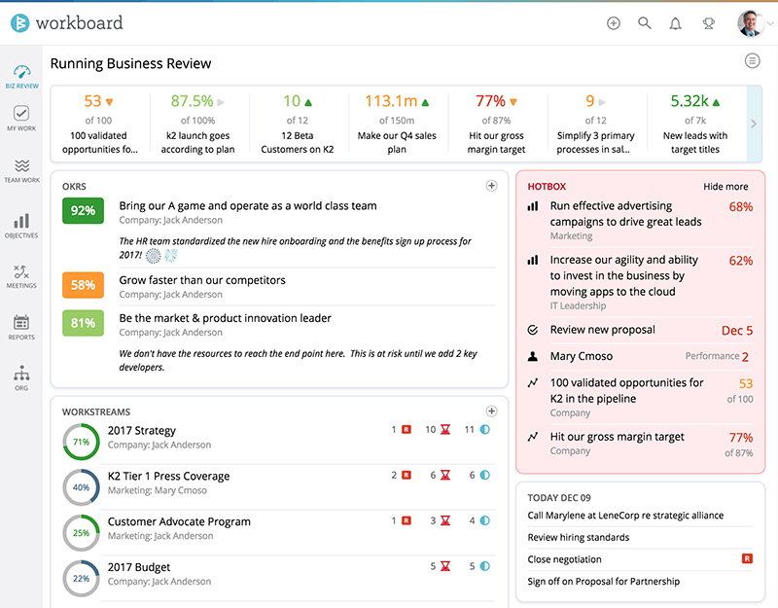Open Sign off on Proposal for Partnership
The width and height of the screenshot is (778, 608).
pyautogui.click(x=603, y=582)
